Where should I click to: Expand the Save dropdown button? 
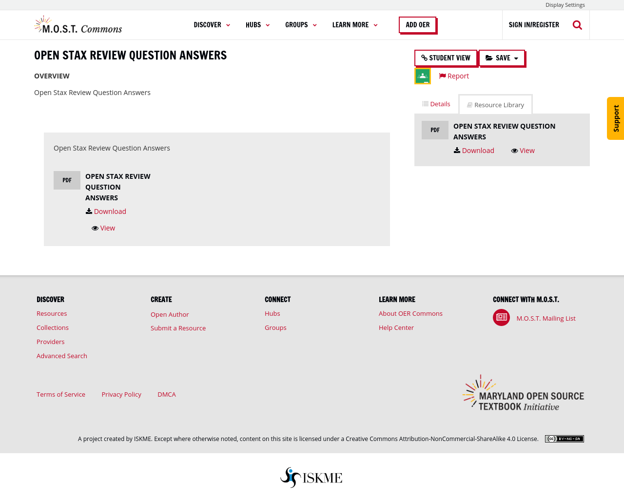tap(502, 58)
